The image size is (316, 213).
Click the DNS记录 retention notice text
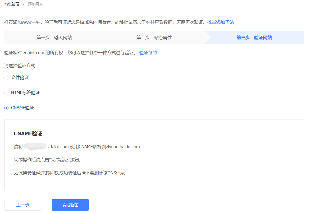(69, 173)
